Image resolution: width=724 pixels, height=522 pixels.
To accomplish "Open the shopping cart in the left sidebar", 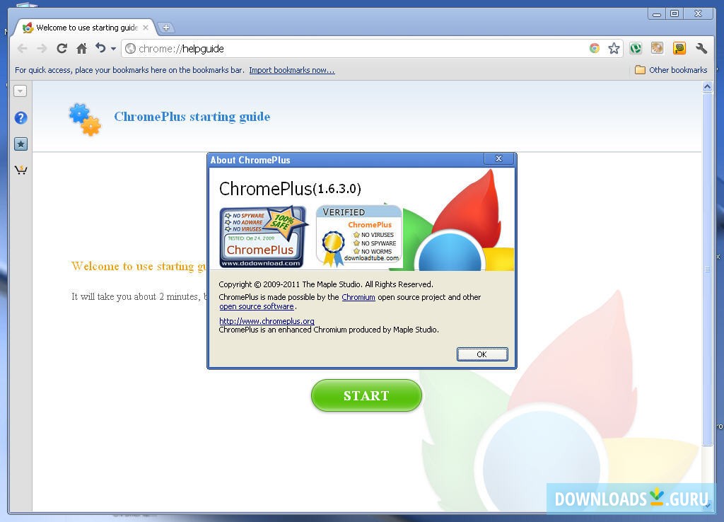I will [21, 169].
